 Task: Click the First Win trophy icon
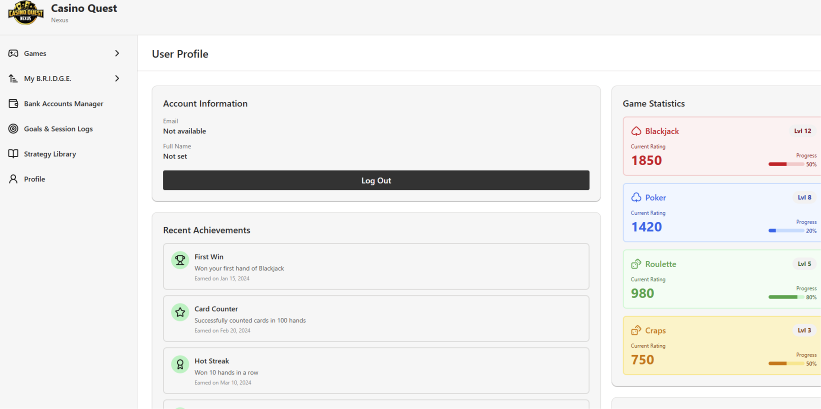pos(180,260)
